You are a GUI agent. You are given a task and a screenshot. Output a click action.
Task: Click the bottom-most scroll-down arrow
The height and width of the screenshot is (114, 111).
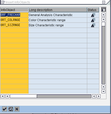103,92
